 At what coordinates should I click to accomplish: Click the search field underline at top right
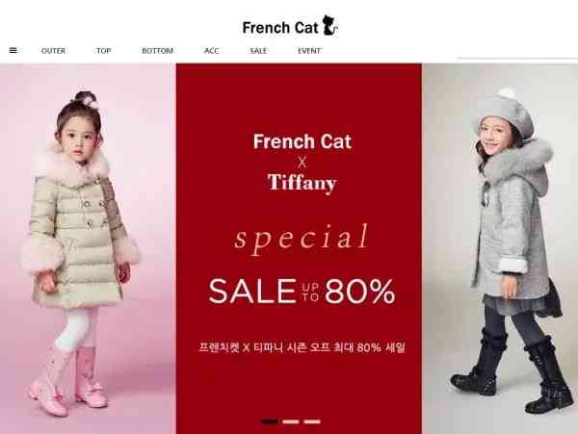pos(517,58)
